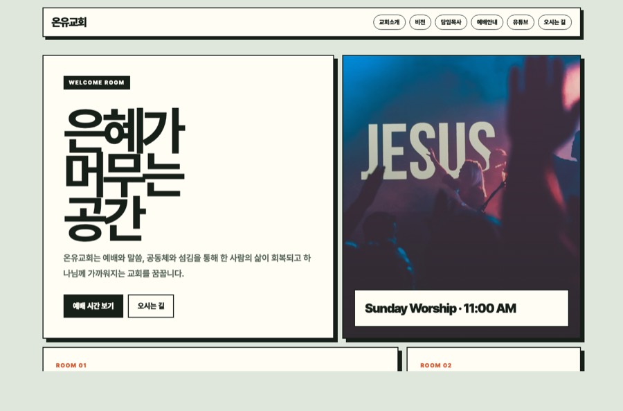Click the ROOM 02 card label
Screen dimensions: 623x411
[x=436, y=365]
